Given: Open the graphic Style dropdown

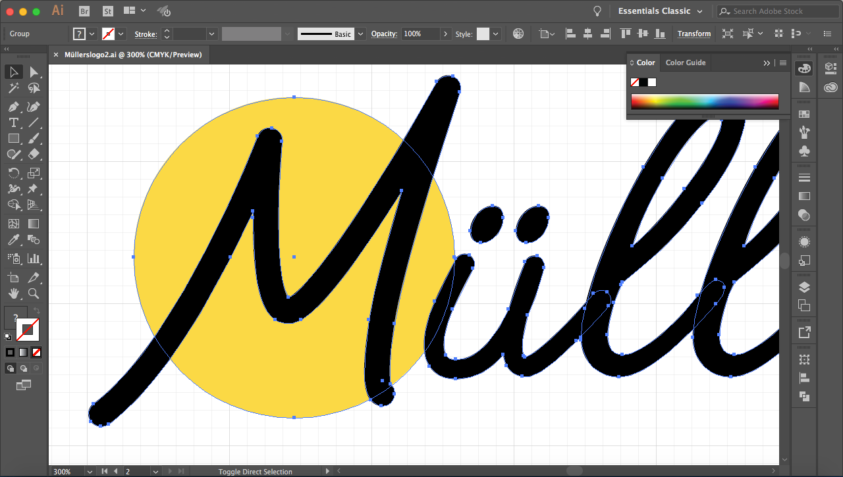Looking at the screenshot, I should pyautogui.click(x=496, y=34).
